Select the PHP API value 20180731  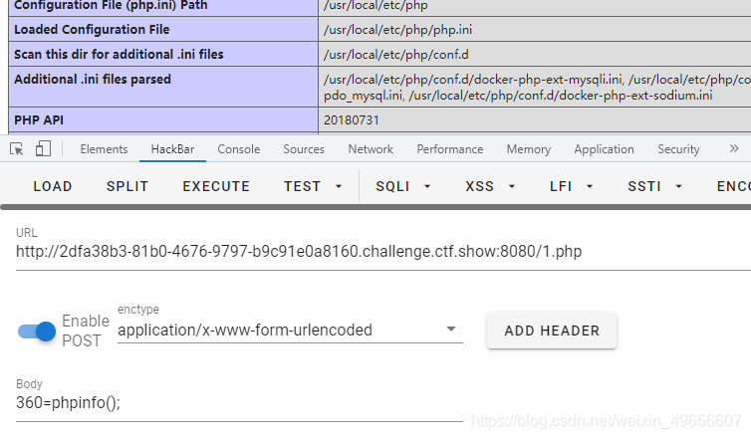pos(351,120)
